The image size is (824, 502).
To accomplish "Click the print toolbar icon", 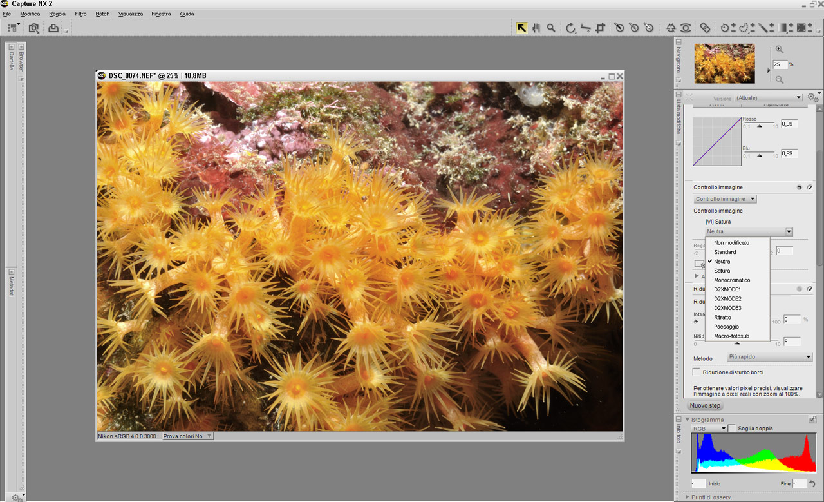I will click(x=53, y=28).
